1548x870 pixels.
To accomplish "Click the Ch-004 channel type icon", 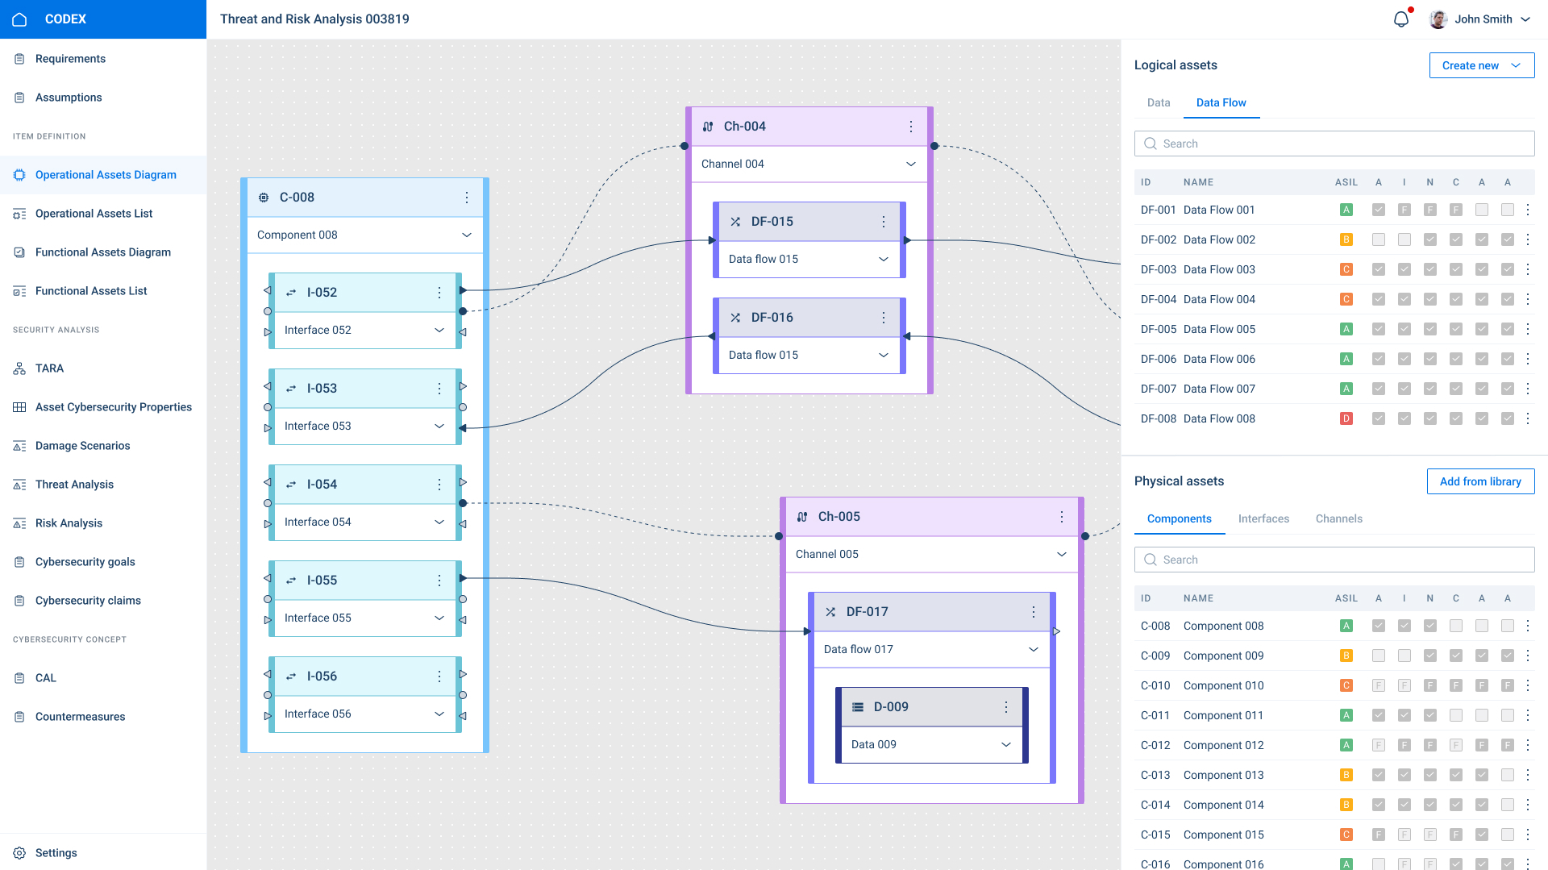I will [x=708, y=127].
